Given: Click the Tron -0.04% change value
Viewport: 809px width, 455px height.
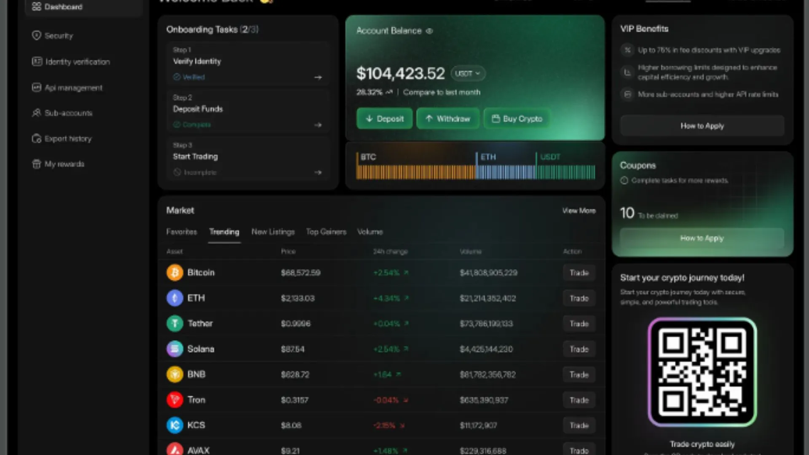Looking at the screenshot, I should pyautogui.click(x=386, y=400).
